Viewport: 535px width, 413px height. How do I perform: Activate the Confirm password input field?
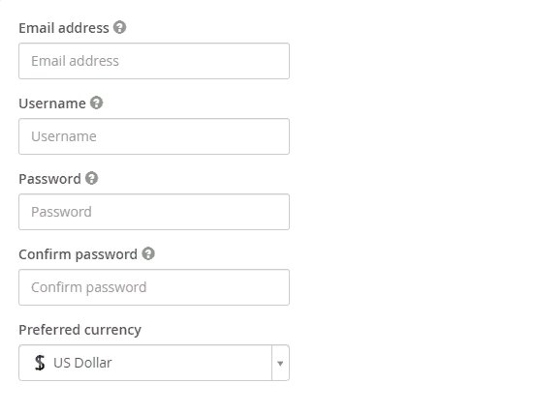point(154,287)
